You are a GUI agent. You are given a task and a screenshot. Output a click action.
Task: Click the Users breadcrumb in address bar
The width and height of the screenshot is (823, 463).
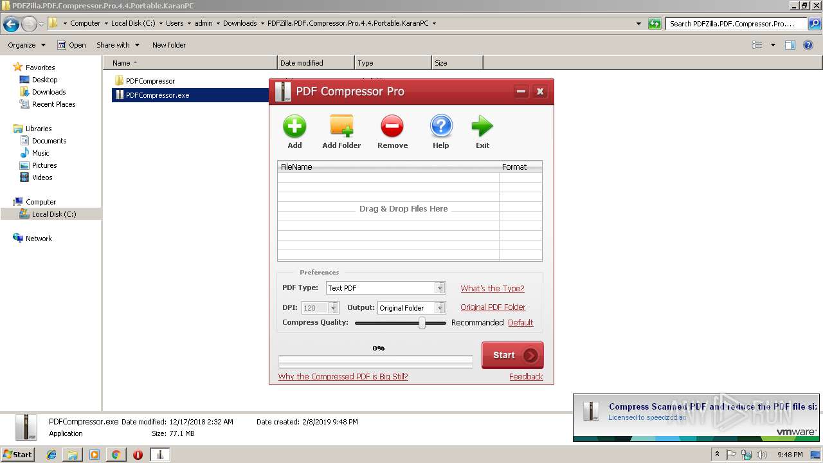coord(175,23)
